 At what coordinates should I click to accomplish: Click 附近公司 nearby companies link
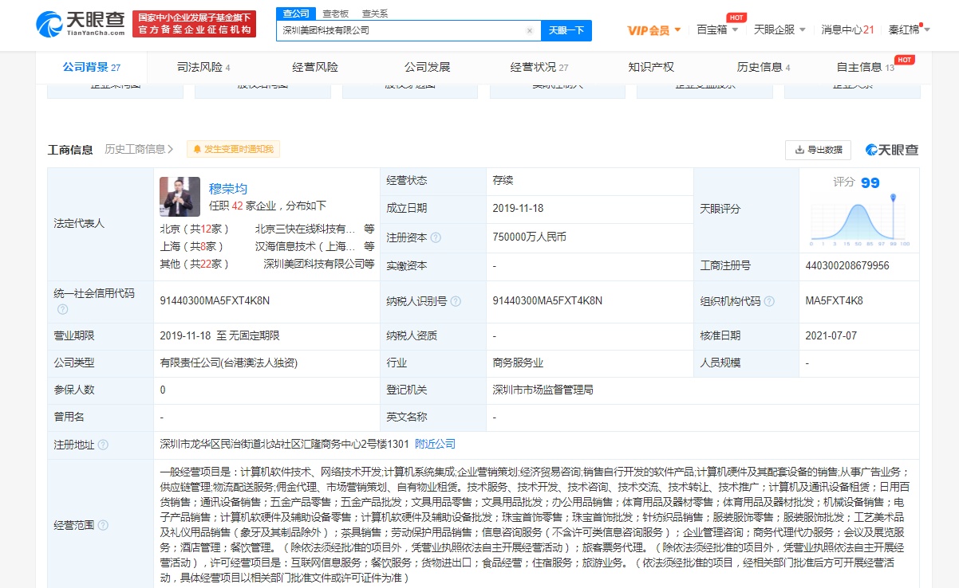(436, 444)
